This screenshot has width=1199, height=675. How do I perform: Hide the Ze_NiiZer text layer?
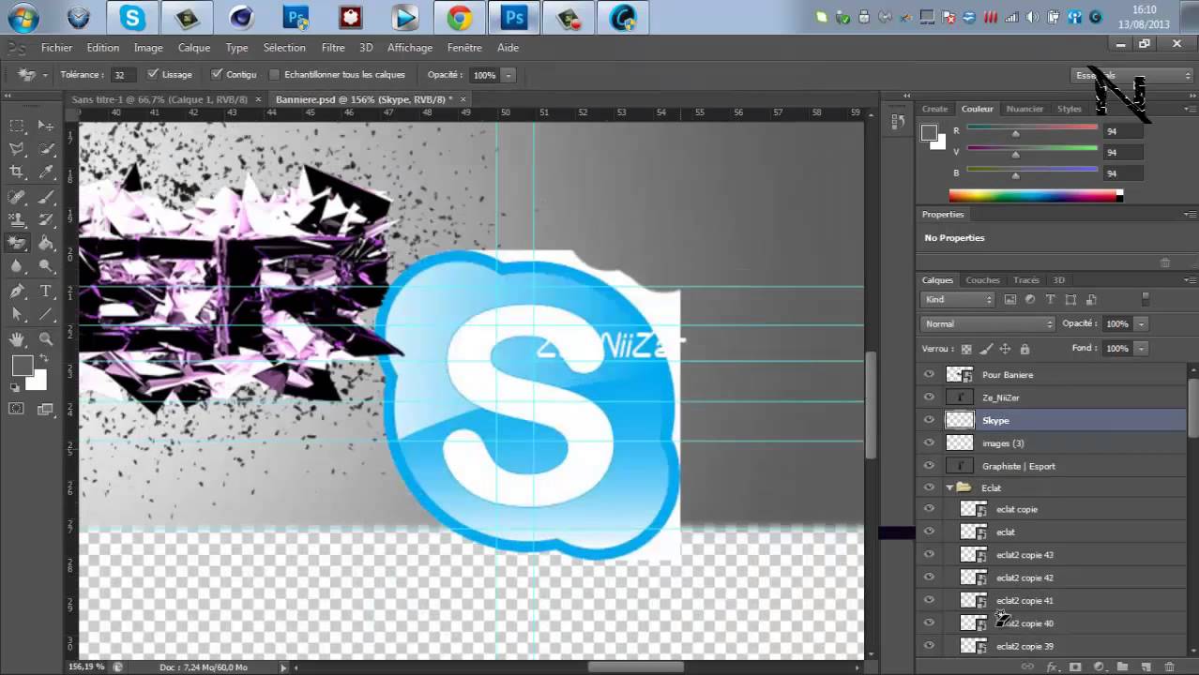(929, 397)
